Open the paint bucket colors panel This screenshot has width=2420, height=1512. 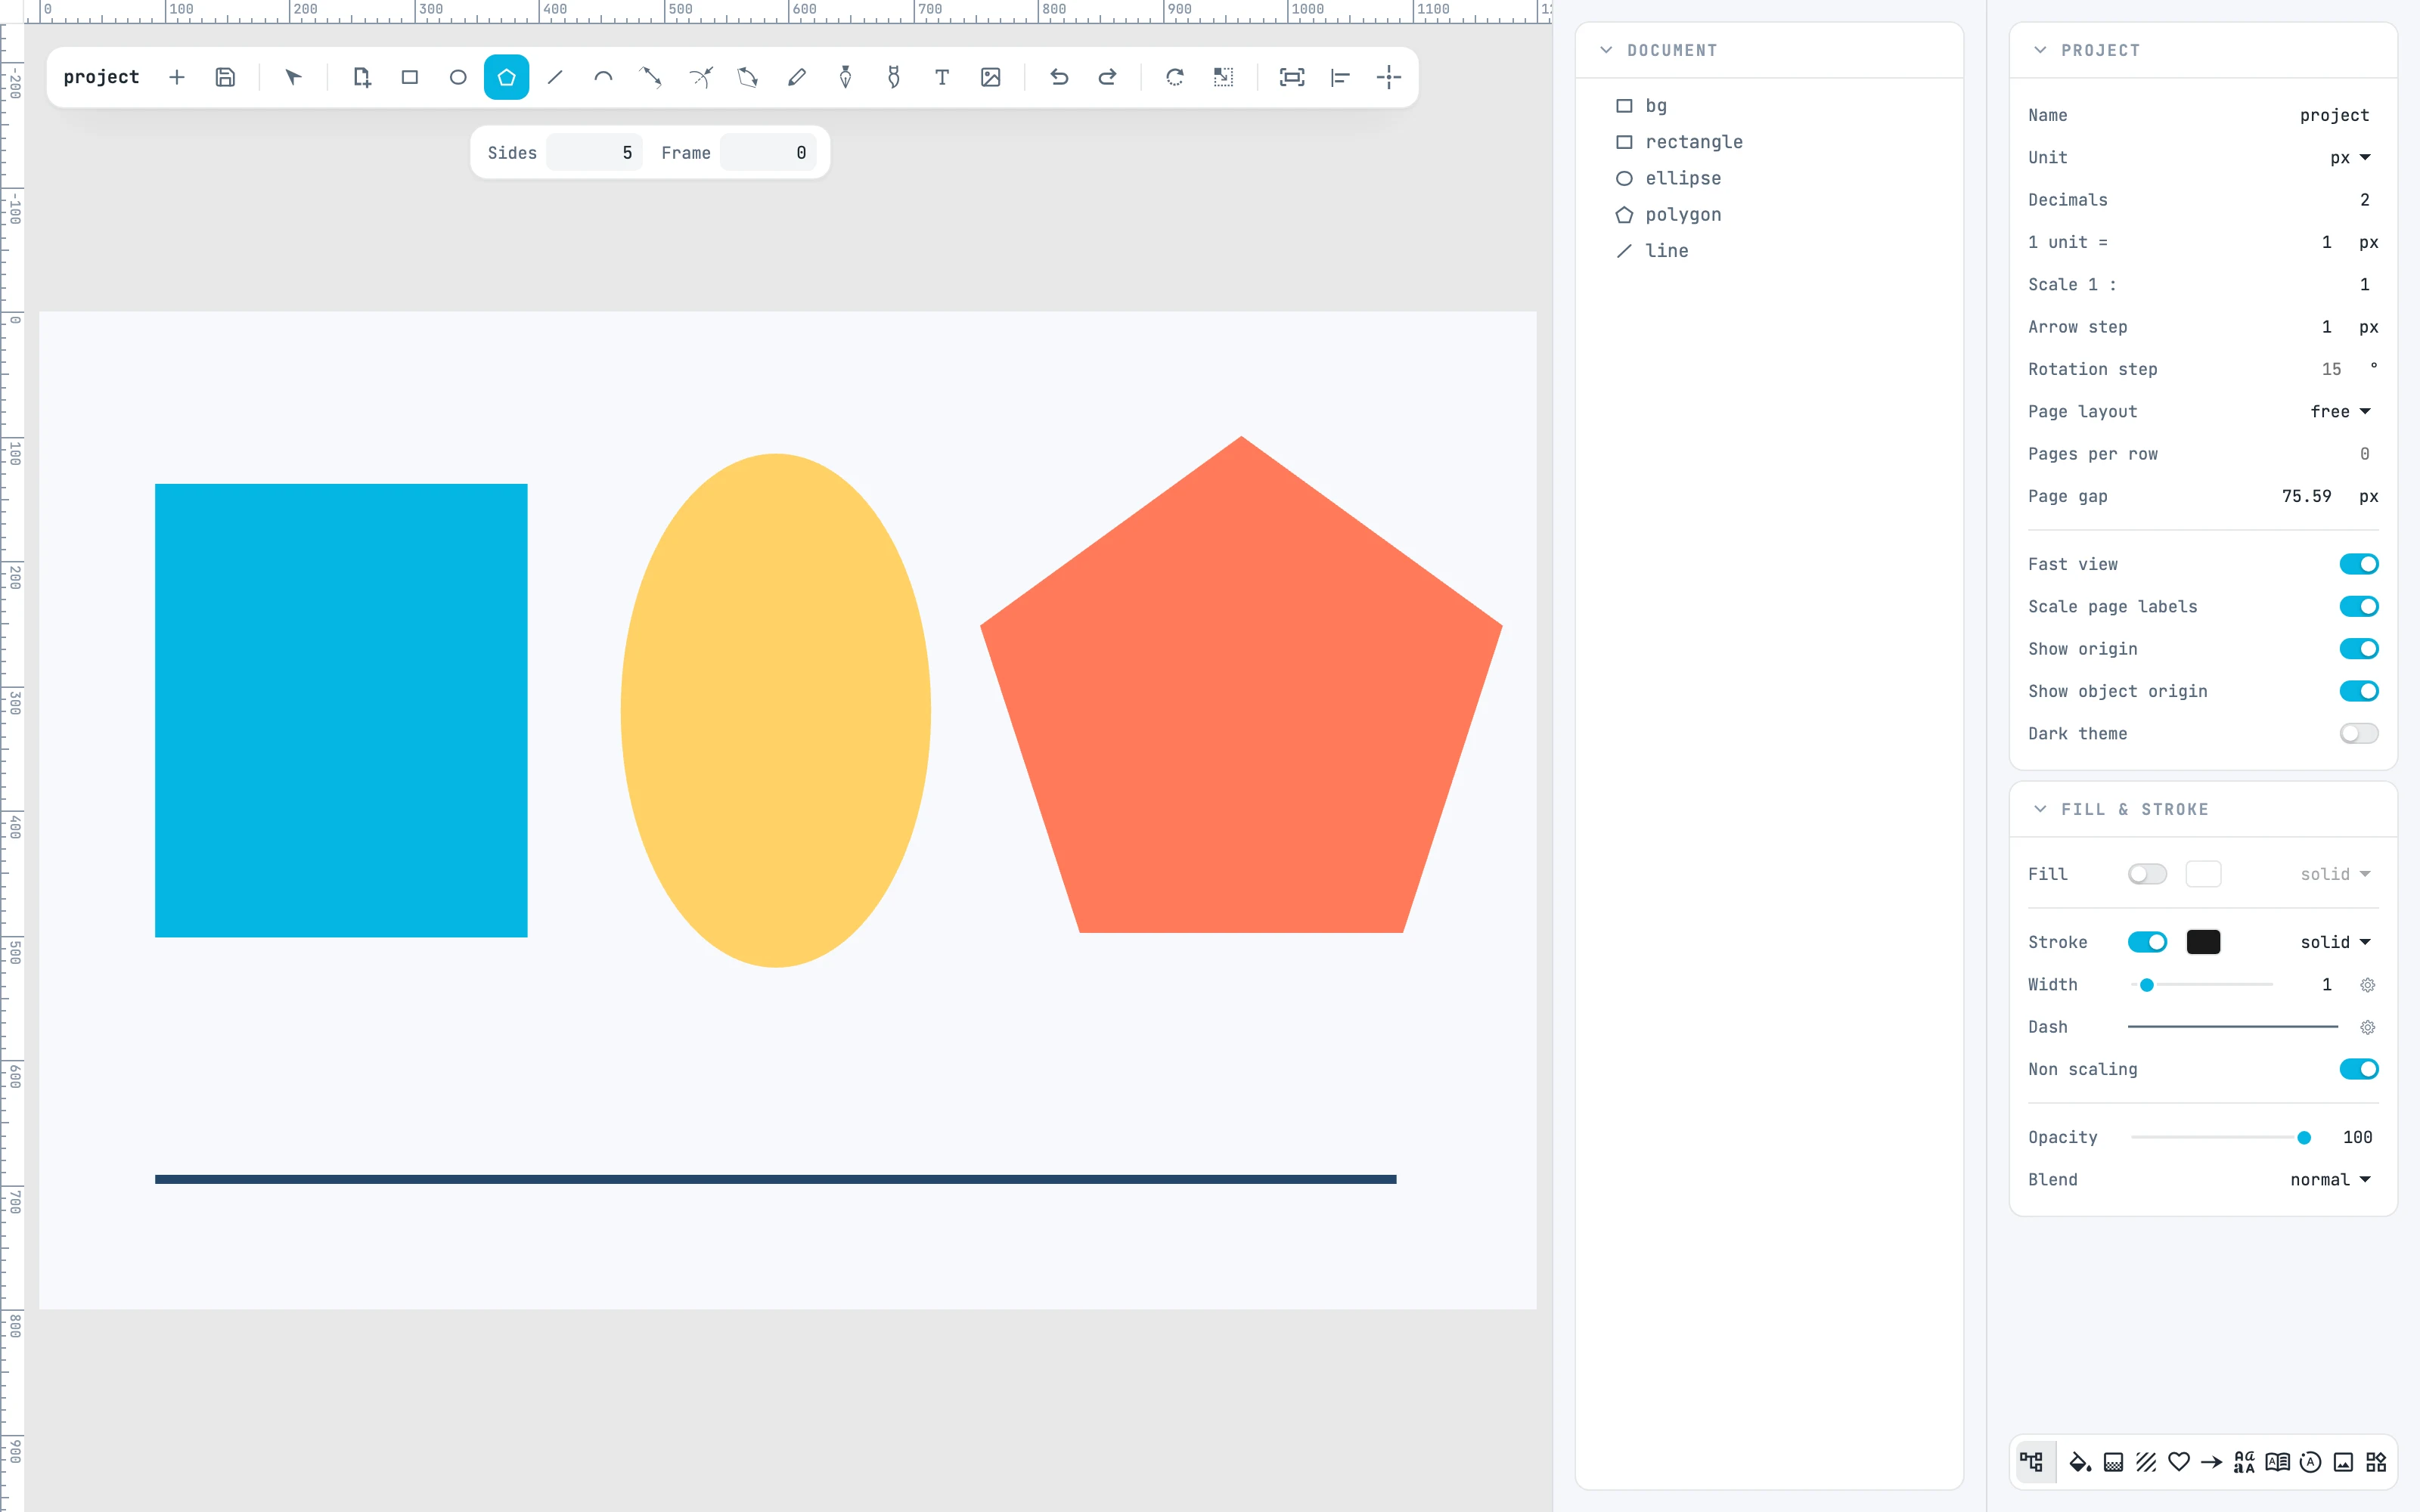tap(2080, 1462)
